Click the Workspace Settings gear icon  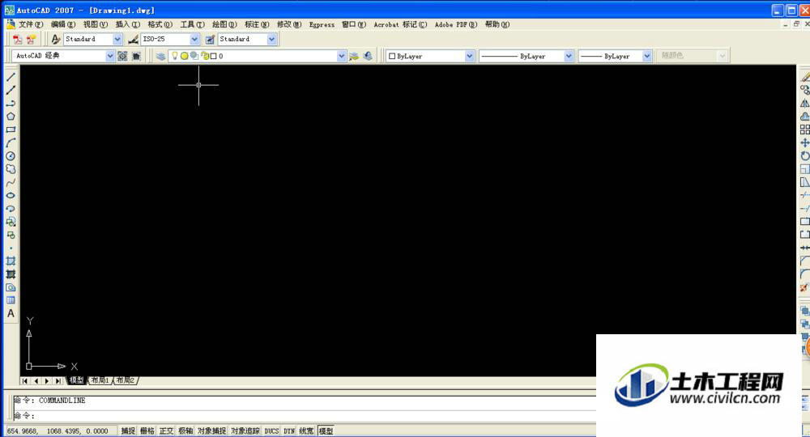[x=122, y=56]
